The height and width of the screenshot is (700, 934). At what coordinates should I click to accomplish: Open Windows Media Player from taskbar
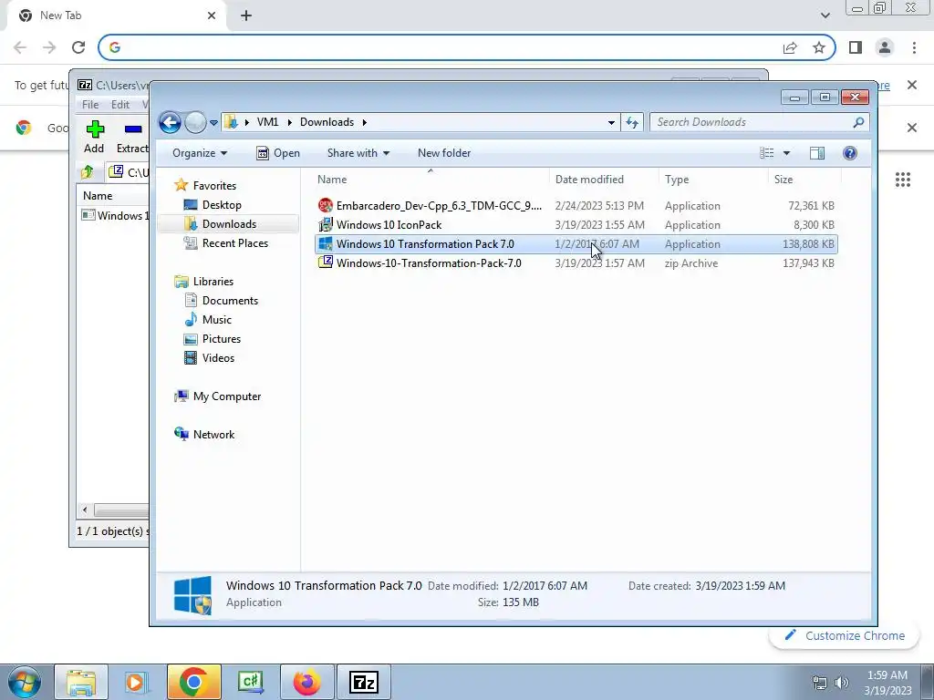(137, 682)
